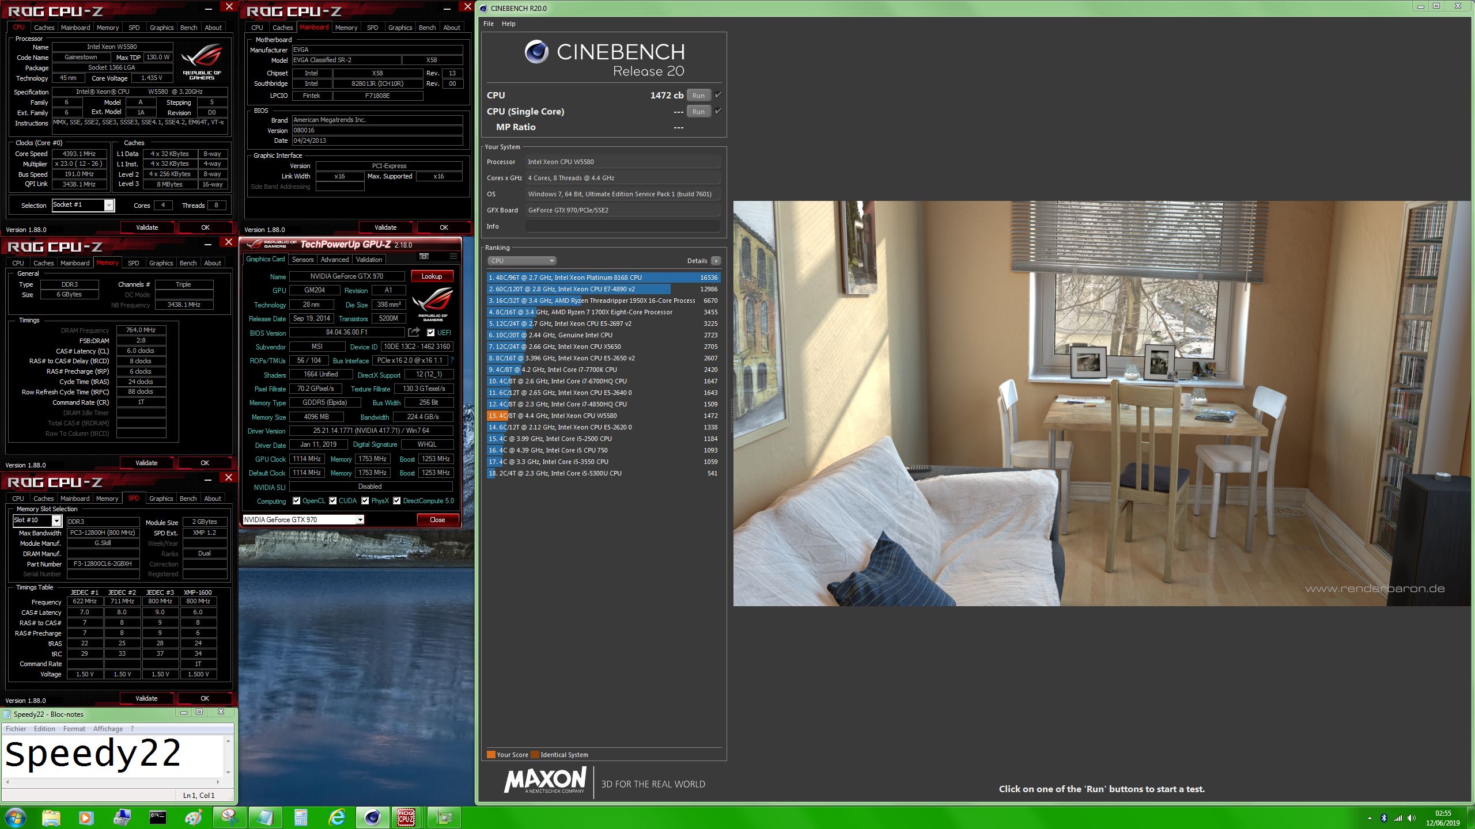This screenshot has height=829, width=1475.
Task: Click the volume speaker tray icon
Action: click(1411, 818)
